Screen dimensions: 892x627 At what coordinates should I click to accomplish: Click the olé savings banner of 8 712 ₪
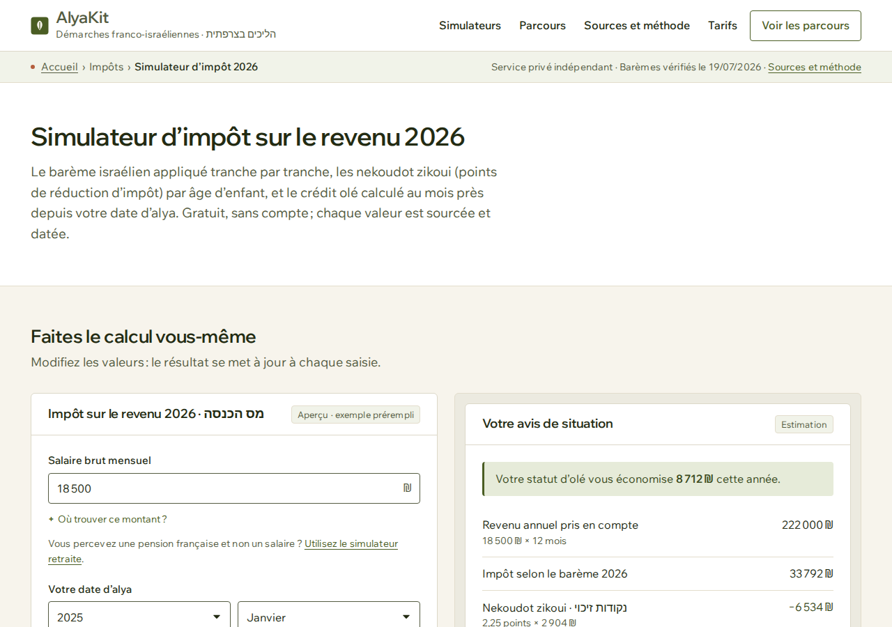tap(658, 479)
